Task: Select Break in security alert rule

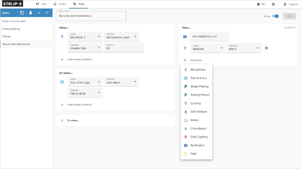Action: (26, 21)
